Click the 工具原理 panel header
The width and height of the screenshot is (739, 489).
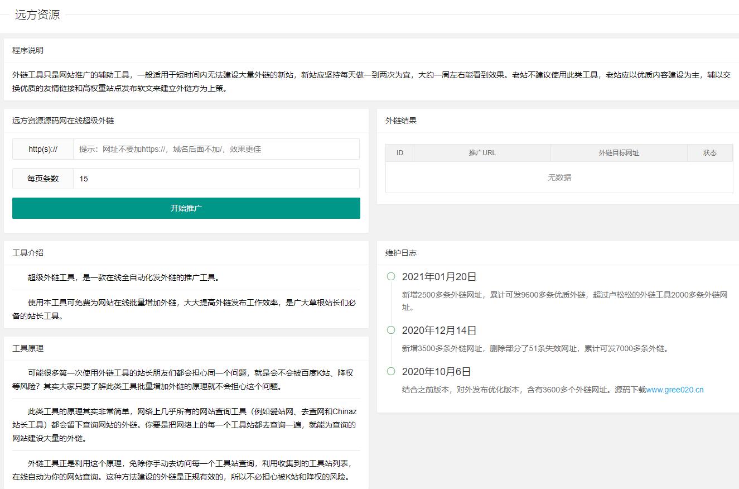(x=28, y=348)
